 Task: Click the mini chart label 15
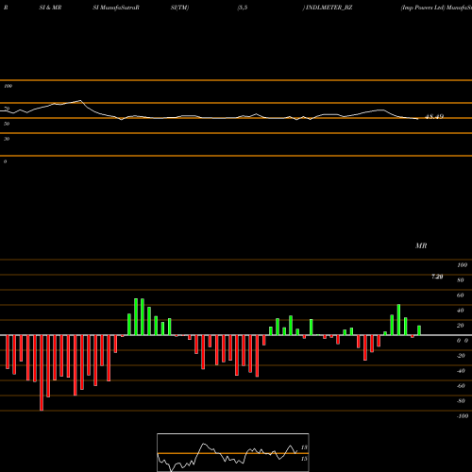point(304,459)
